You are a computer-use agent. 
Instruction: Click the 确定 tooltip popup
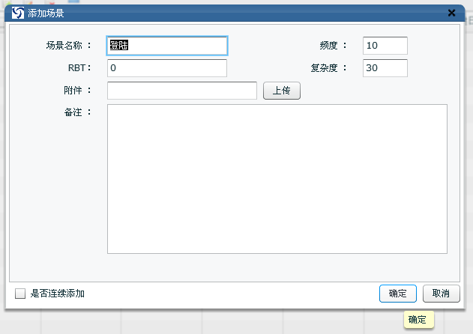coord(417,320)
